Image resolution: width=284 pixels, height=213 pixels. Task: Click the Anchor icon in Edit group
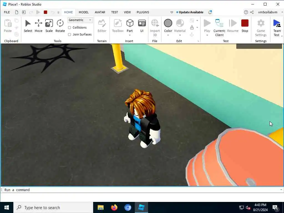click(192, 34)
